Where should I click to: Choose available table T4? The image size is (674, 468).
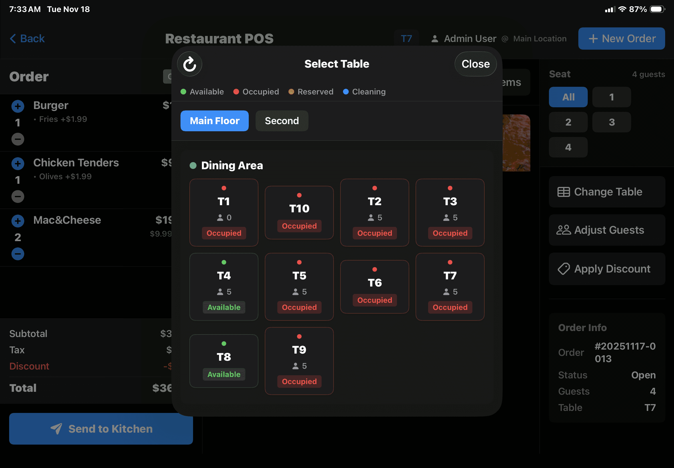coord(224,287)
